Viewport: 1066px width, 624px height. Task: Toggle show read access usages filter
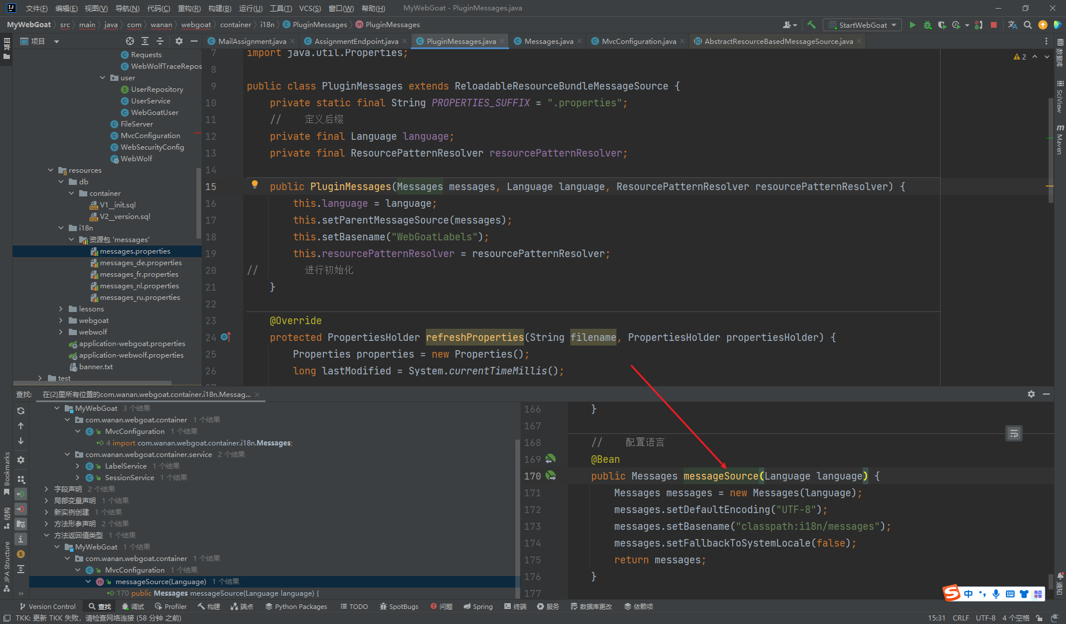pyautogui.click(x=21, y=494)
